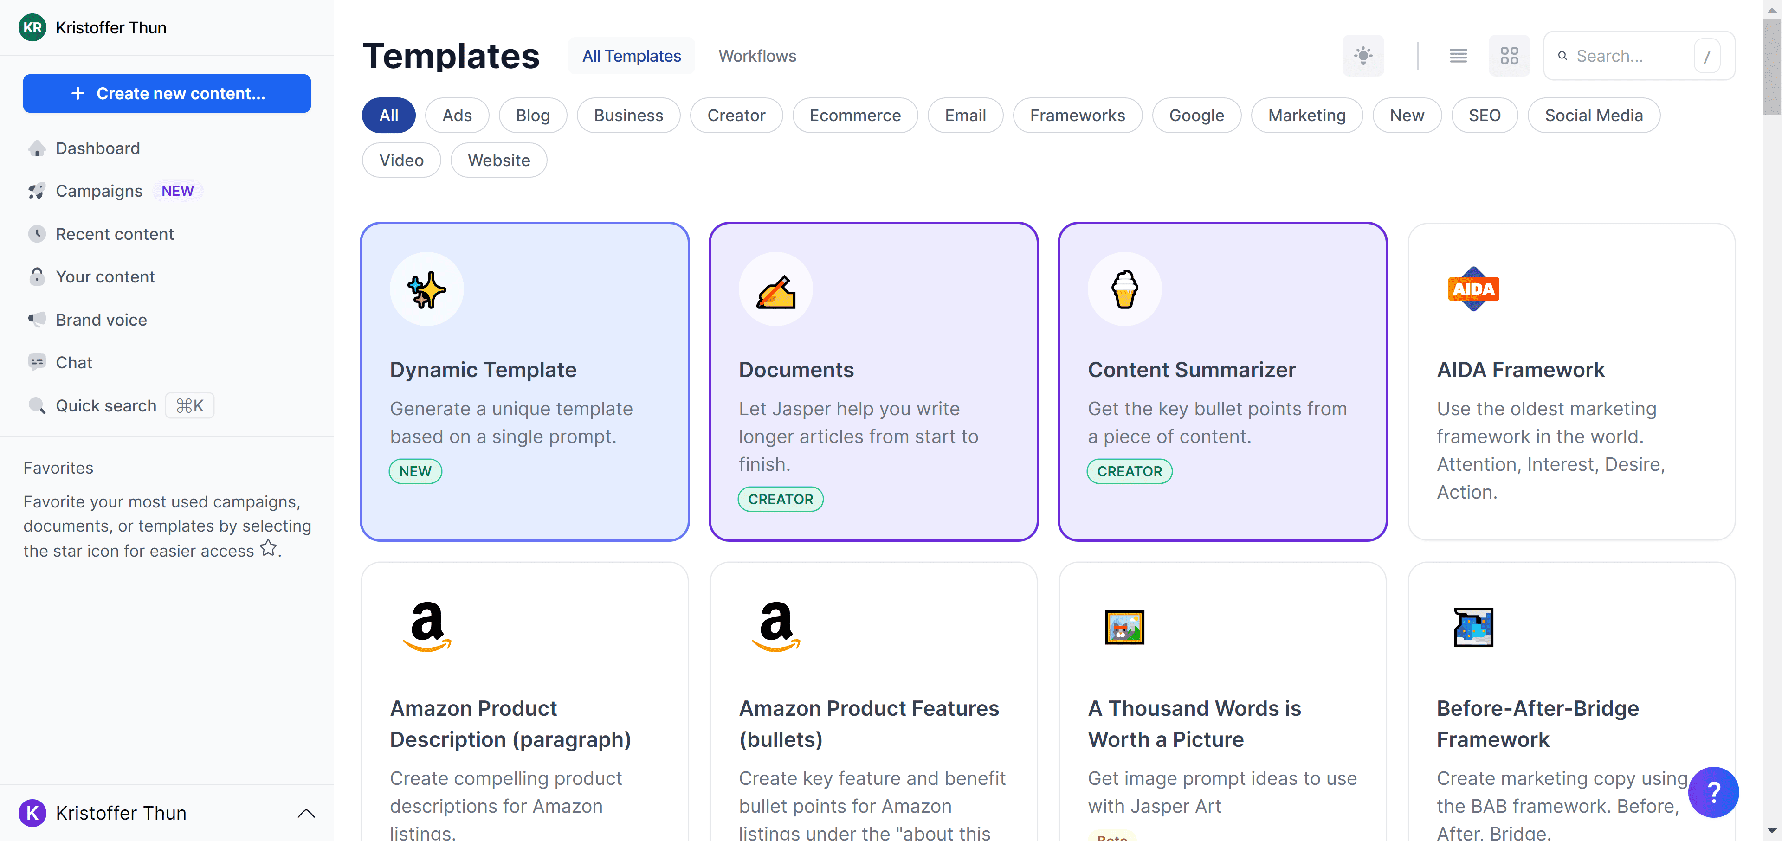
Task: Click the Quick search magnifier icon
Action: coord(37,405)
